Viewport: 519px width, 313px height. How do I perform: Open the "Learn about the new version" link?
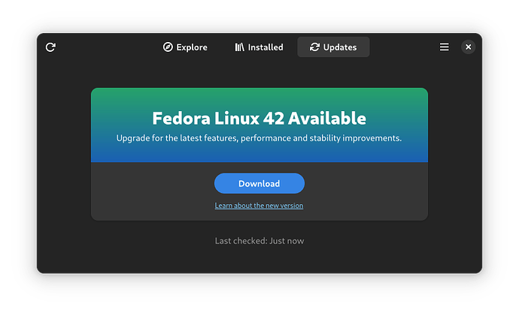[259, 206]
